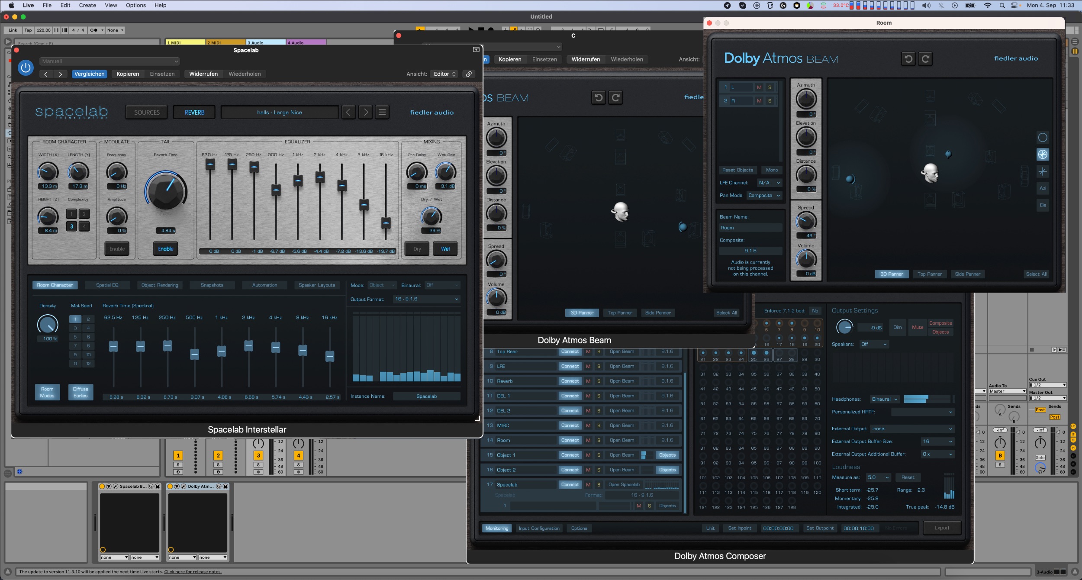Click the redo icon in Room Beam window

point(925,58)
